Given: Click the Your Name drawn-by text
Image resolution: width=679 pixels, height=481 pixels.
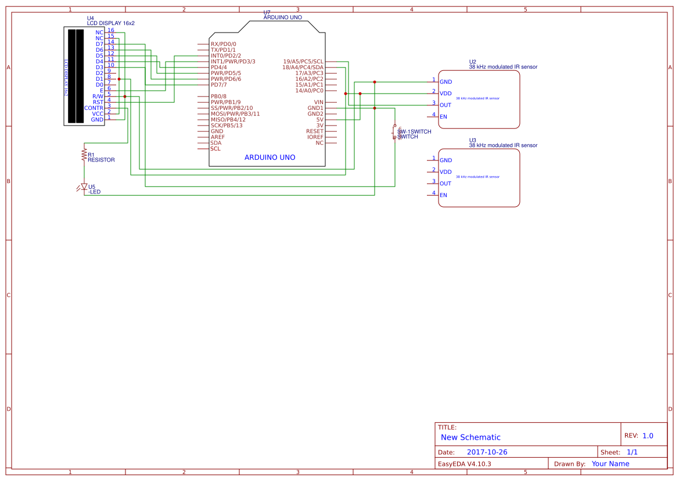Looking at the screenshot, I should [x=610, y=463].
